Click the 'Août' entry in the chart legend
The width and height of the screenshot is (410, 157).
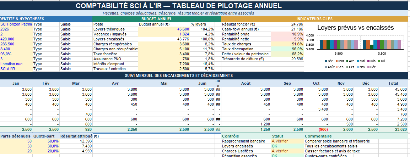coord(329,67)
